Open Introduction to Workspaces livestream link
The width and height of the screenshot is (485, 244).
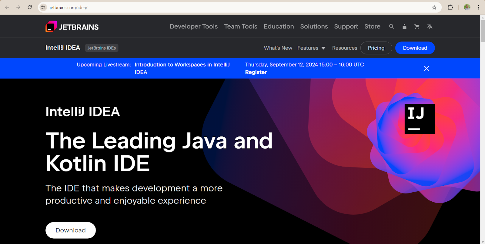coord(182,68)
